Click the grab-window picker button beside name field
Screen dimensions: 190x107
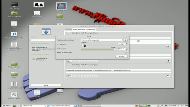(x=125, y=40)
